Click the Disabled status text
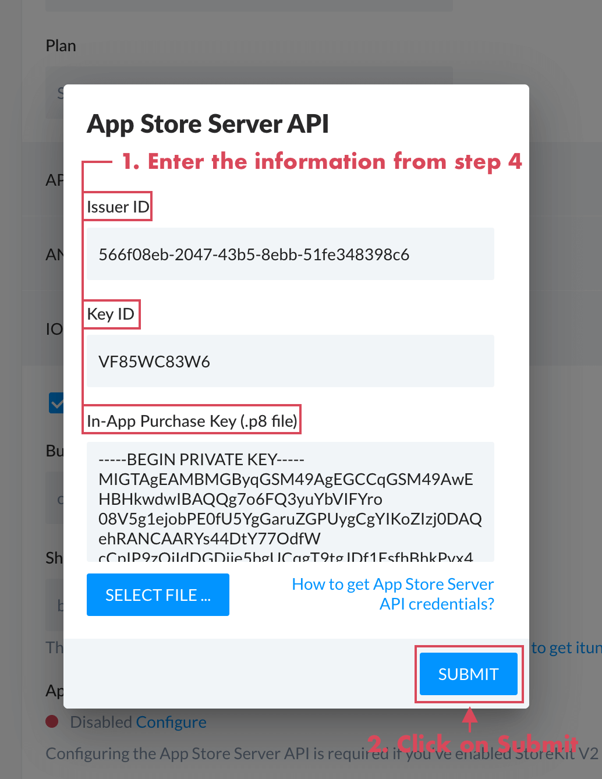The image size is (602, 779). pos(101,723)
